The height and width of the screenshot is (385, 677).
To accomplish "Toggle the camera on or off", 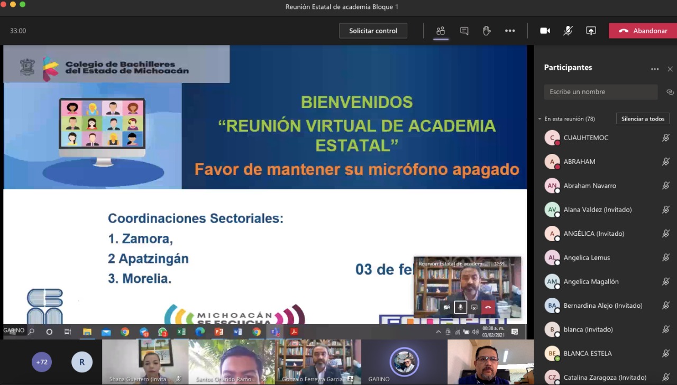I will coord(545,31).
